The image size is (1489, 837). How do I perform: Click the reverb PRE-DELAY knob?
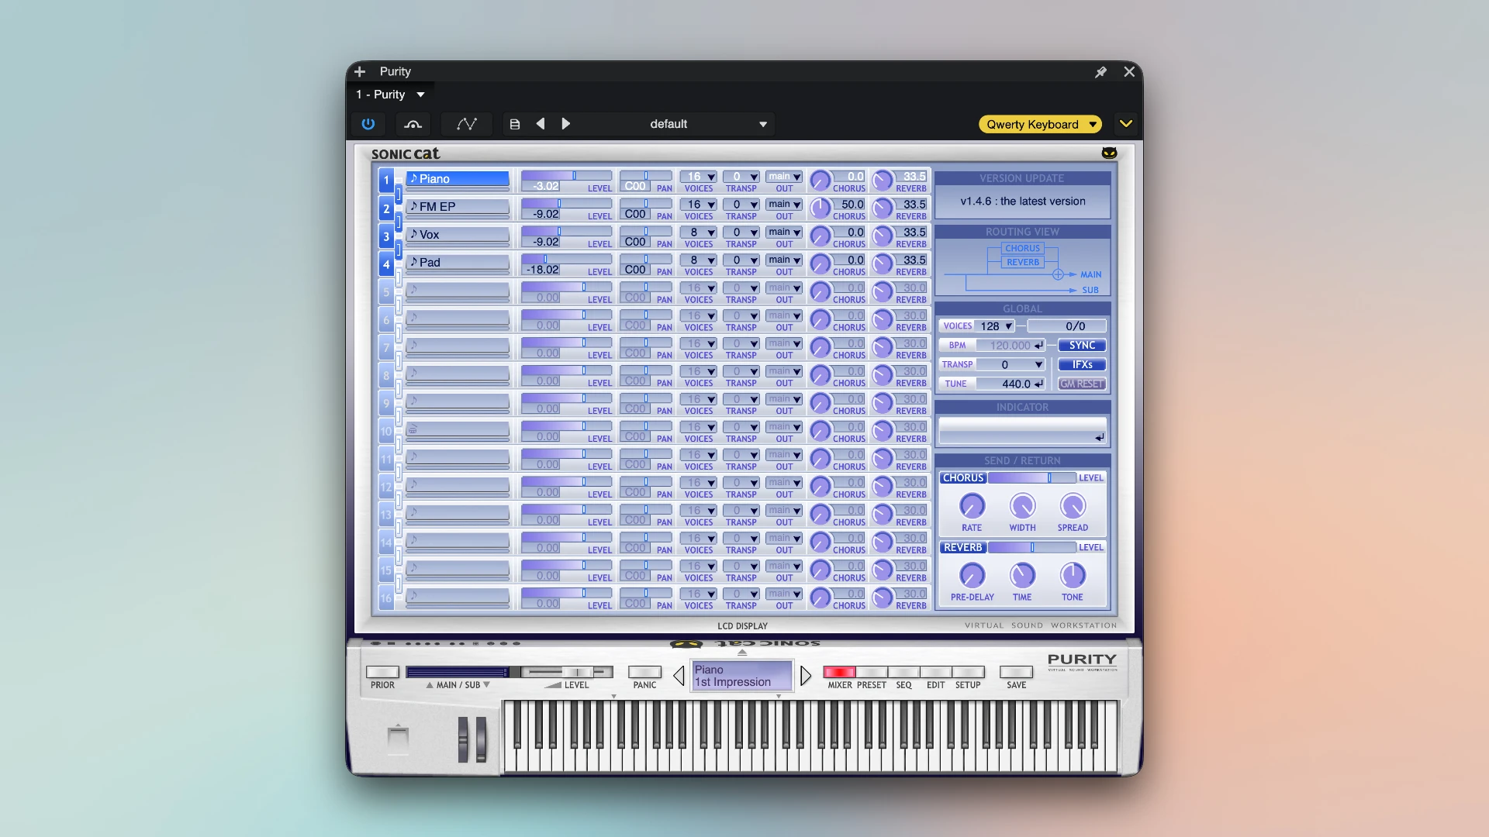coord(972,576)
